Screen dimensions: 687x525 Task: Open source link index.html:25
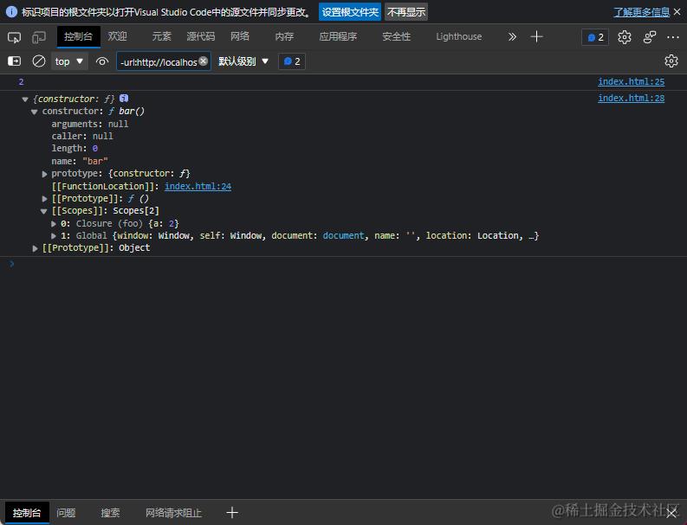[x=631, y=82]
